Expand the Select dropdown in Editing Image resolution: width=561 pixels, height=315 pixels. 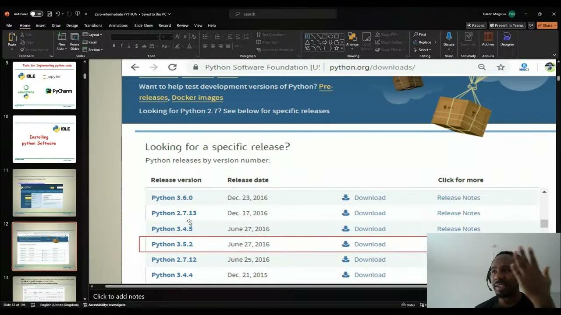click(x=422, y=50)
